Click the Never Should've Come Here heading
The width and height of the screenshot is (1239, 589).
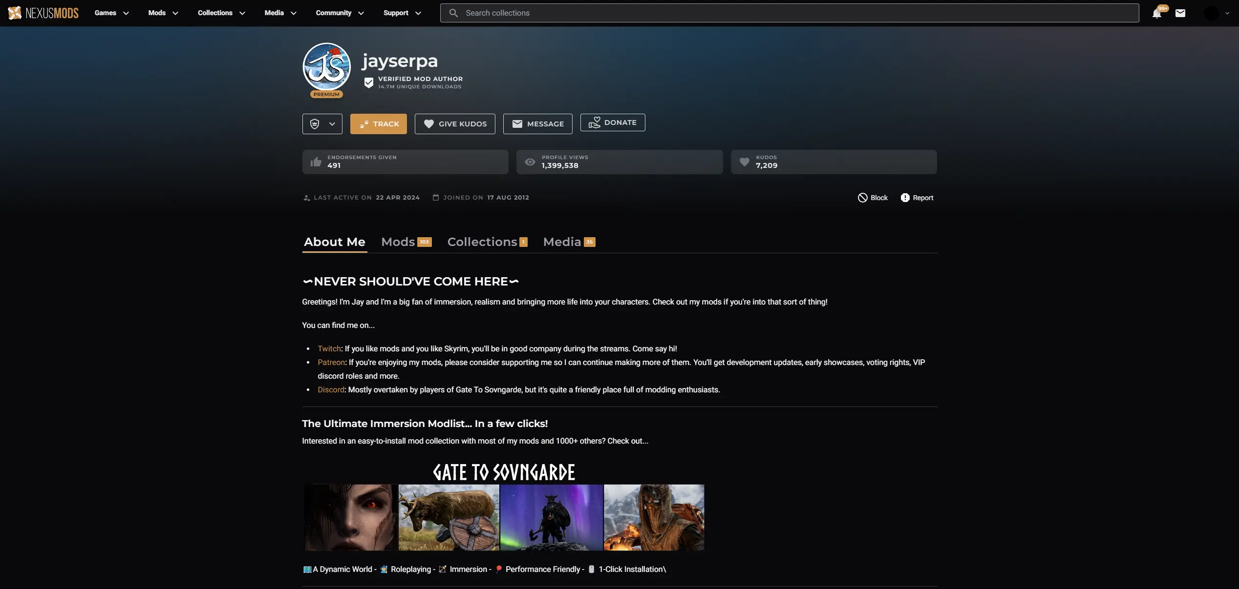pyautogui.click(x=410, y=282)
